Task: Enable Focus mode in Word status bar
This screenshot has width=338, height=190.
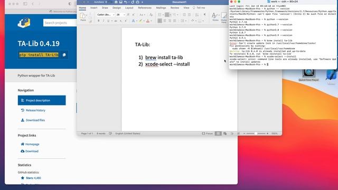Action: 208,134
